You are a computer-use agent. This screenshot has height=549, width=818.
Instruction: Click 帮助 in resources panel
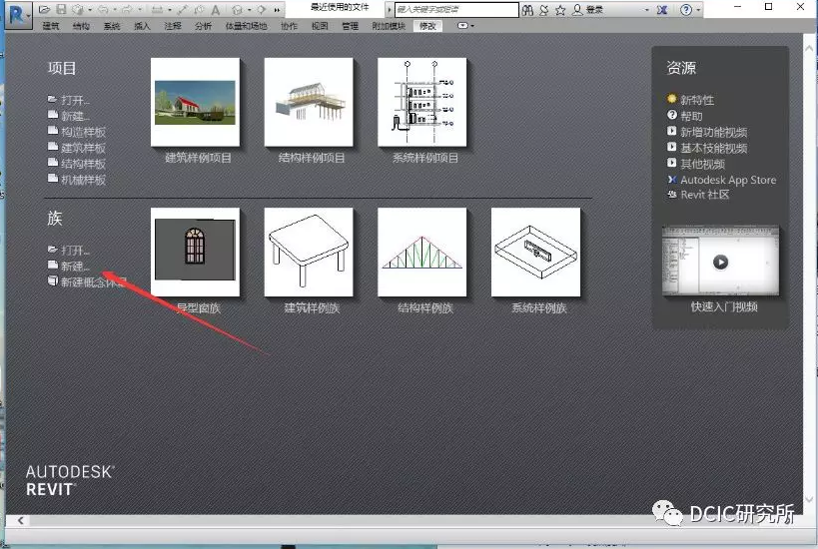coord(685,116)
